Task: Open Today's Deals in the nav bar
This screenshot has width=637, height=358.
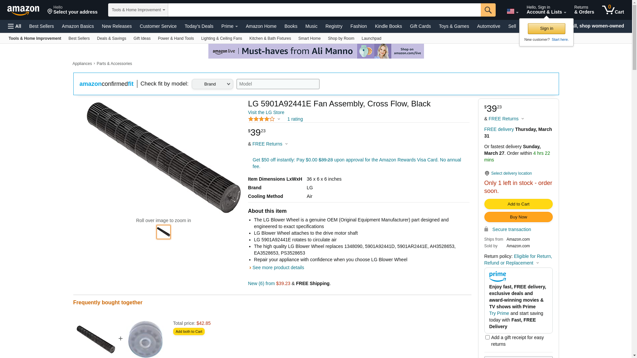Action: point(199,26)
